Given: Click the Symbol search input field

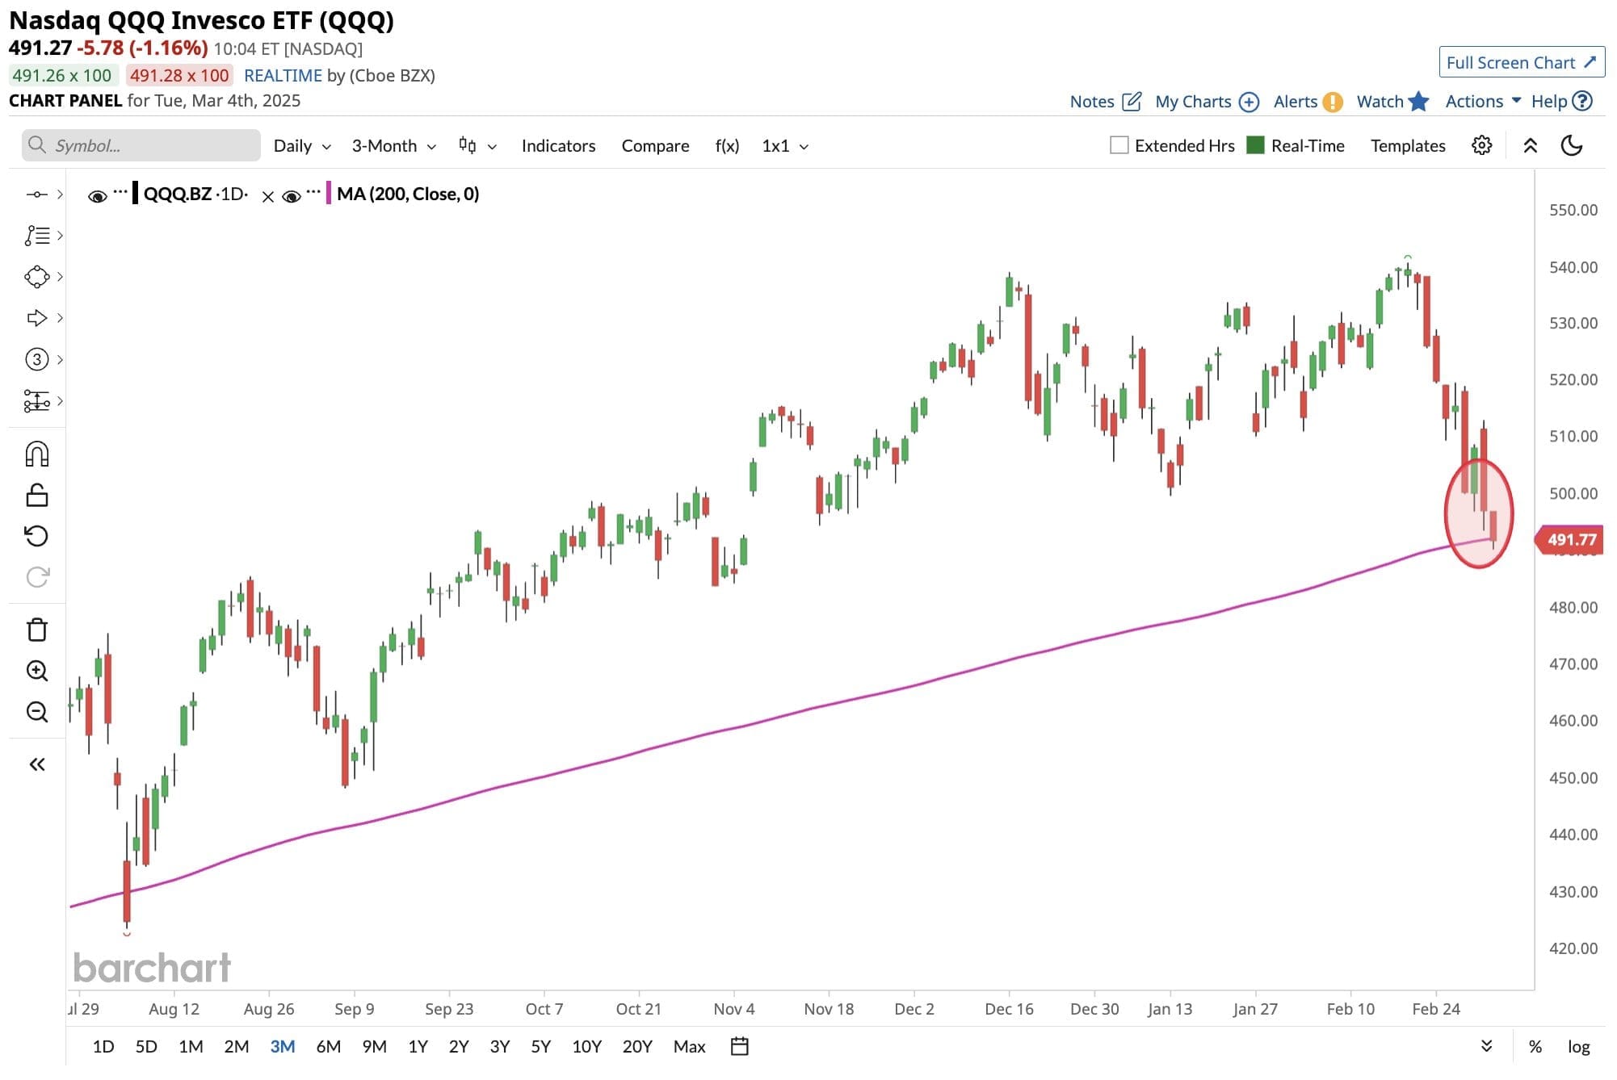Looking at the screenshot, I should pyautogui.click(x=141, y=145).
